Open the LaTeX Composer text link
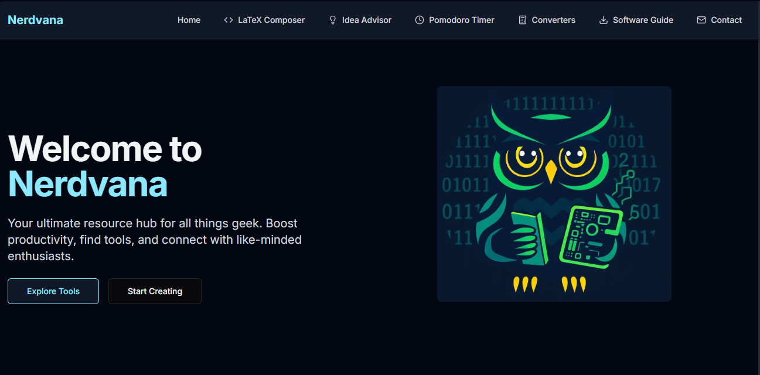This screenshot has height=375, width=760. pos(271,20)
